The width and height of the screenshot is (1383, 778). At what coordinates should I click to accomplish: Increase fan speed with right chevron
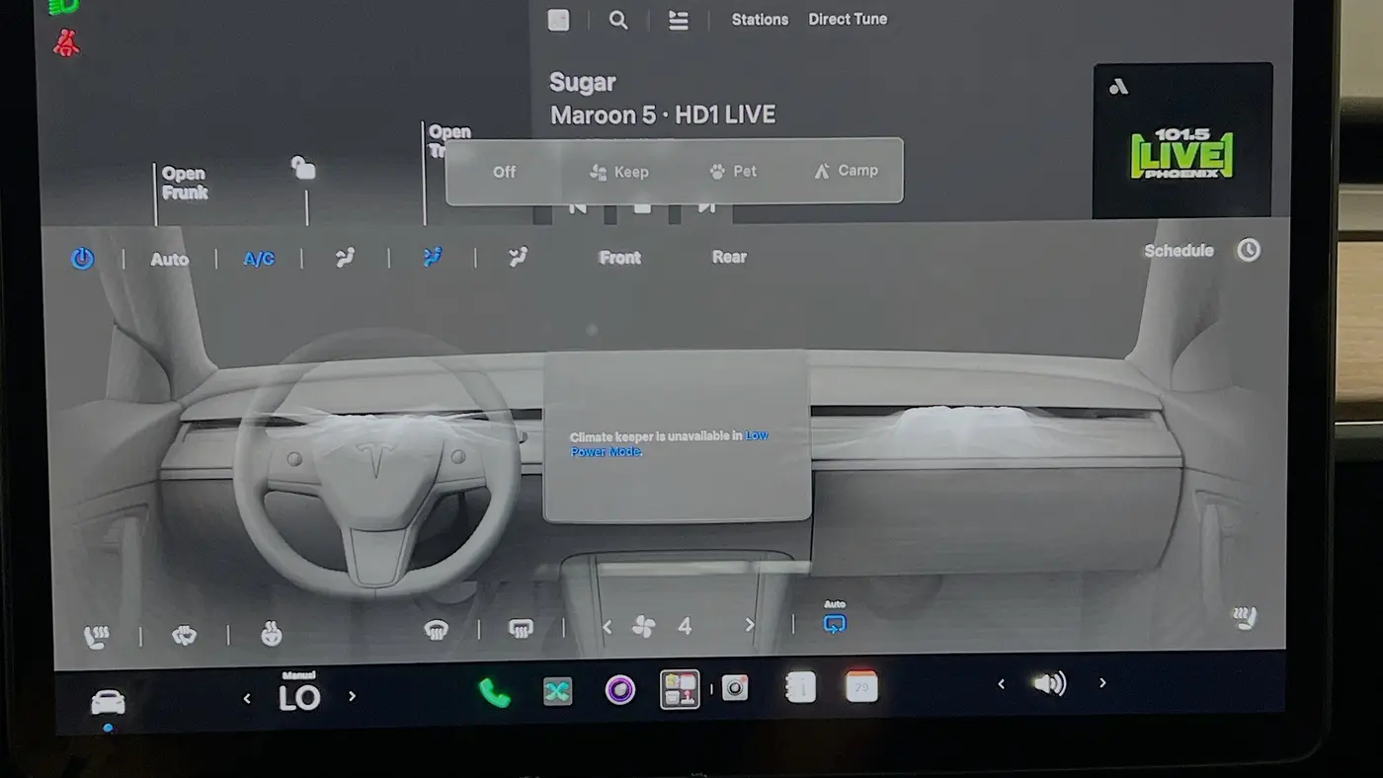750,625
